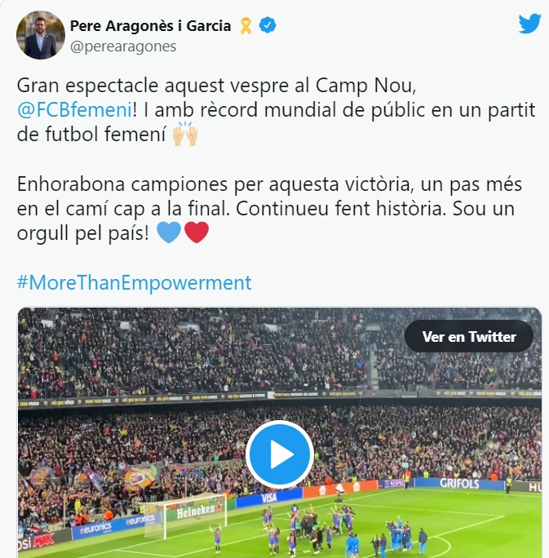Screen dimensions: 549x558
Task: Click the blue verified badge
Action: coord(268,25)
